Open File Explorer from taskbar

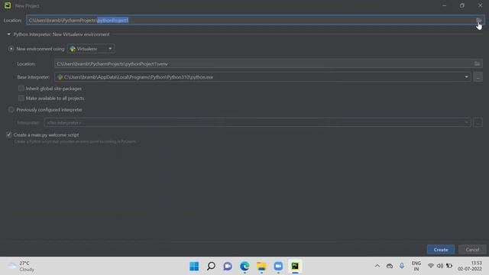click(x=261, y=266)
